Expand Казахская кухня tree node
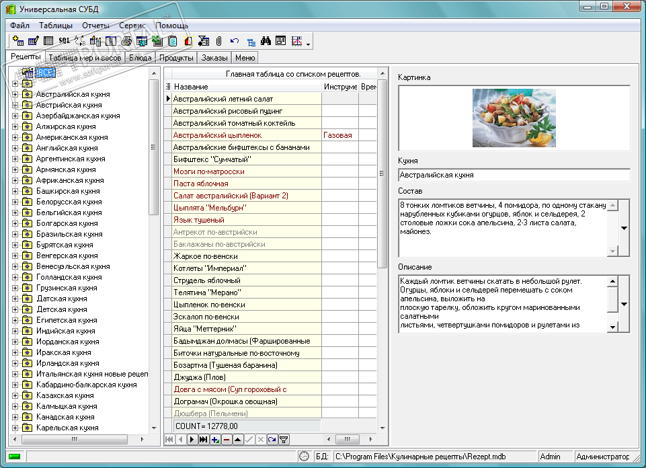This screenshot has height=468, width=646. [x=15, y=395]
